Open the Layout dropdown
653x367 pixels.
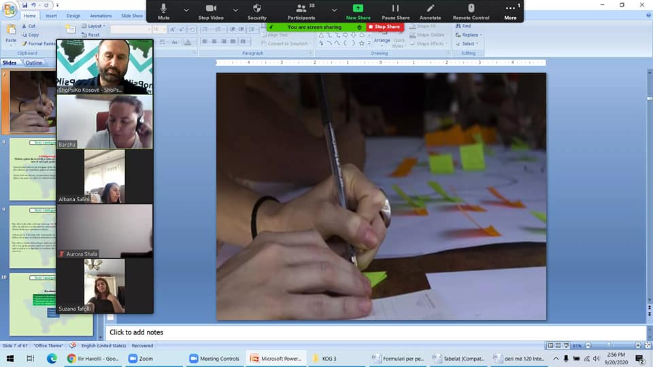click(x=94, y=26)
